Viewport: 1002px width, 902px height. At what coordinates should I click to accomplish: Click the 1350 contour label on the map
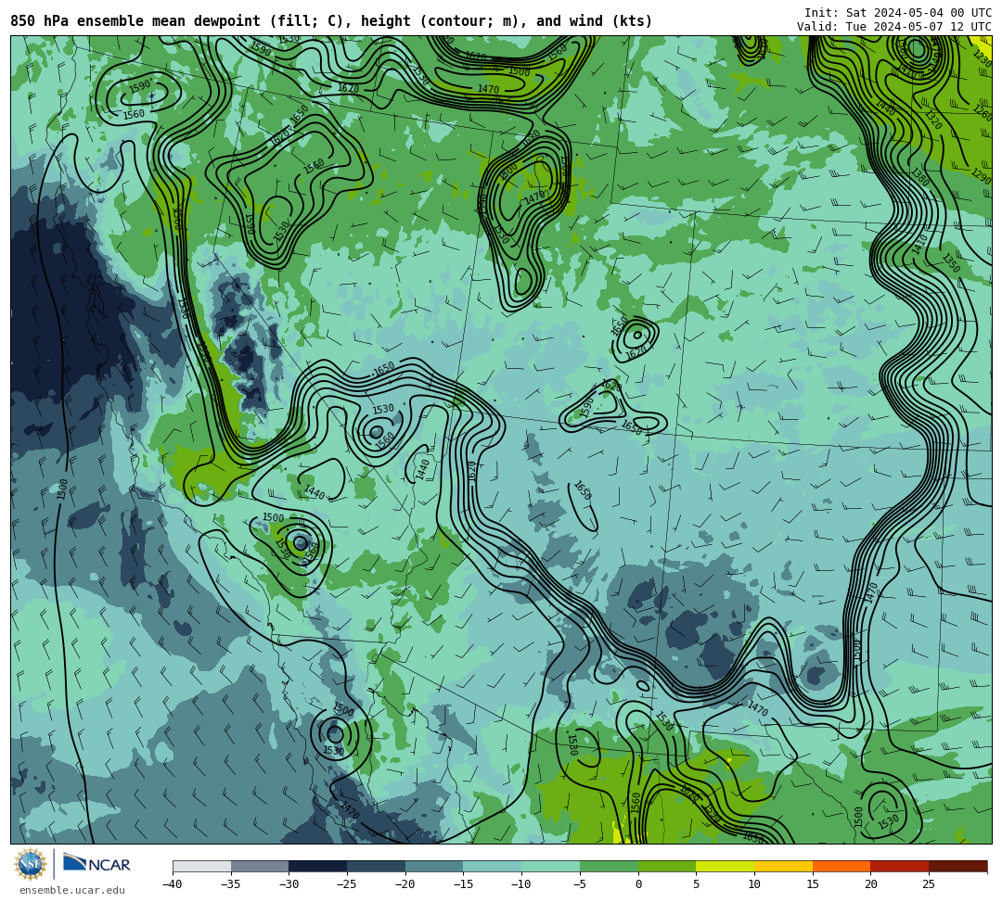(x=951, y=263)
